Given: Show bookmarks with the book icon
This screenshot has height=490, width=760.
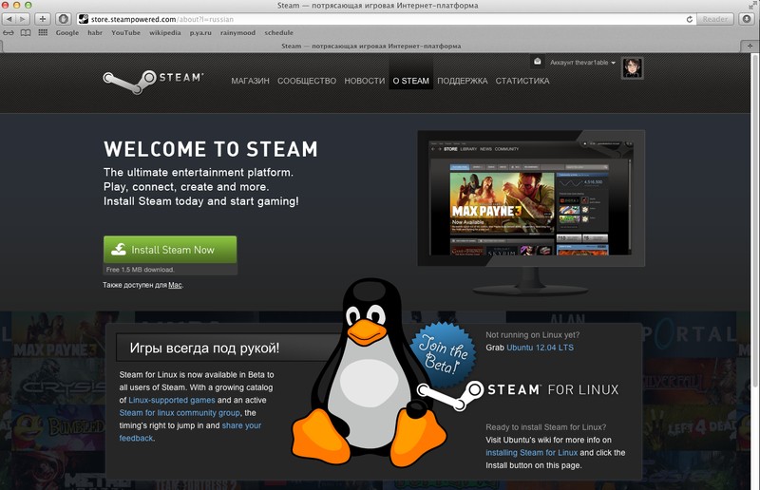Looking at the screenshot, I should click(x=26, y=33).
